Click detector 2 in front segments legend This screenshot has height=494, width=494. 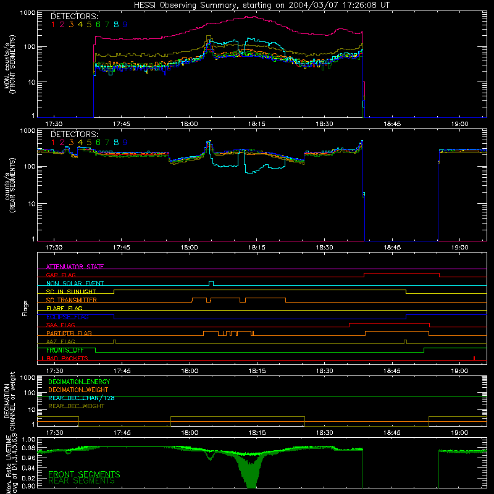tap(62, 25)
